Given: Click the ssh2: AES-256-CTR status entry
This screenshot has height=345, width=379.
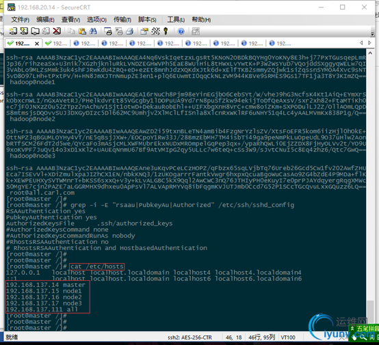Looking at the screenshot, I should (189, 337).
